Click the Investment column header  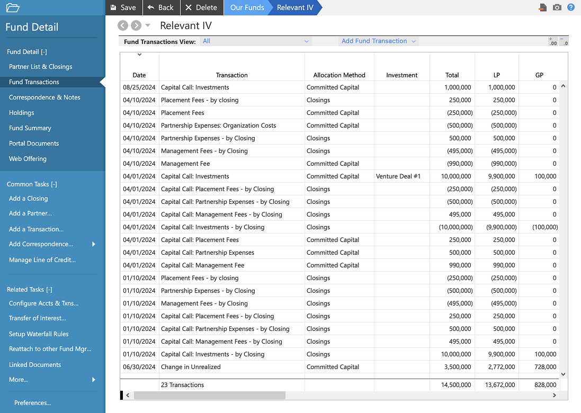tap(402, 75)
